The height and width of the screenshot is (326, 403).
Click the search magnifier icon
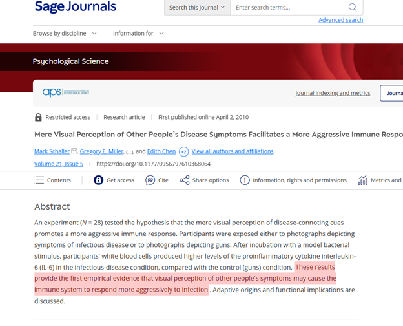coord(353,8)
